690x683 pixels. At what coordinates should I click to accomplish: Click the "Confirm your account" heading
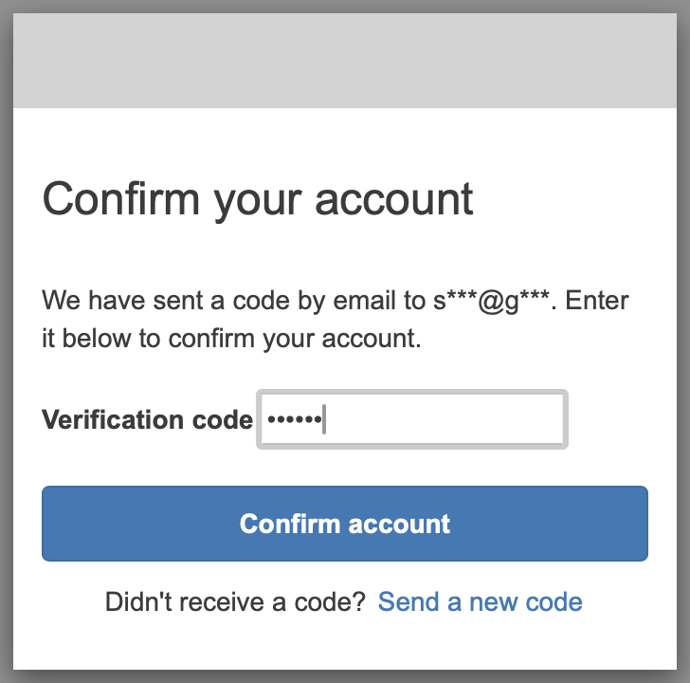[258, 200]
